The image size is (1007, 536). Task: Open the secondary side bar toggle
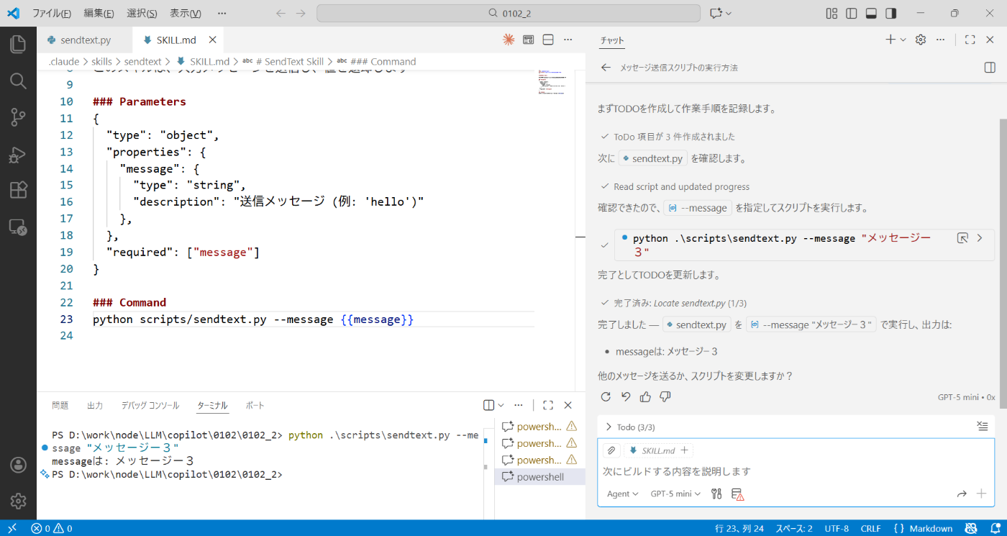891,13
